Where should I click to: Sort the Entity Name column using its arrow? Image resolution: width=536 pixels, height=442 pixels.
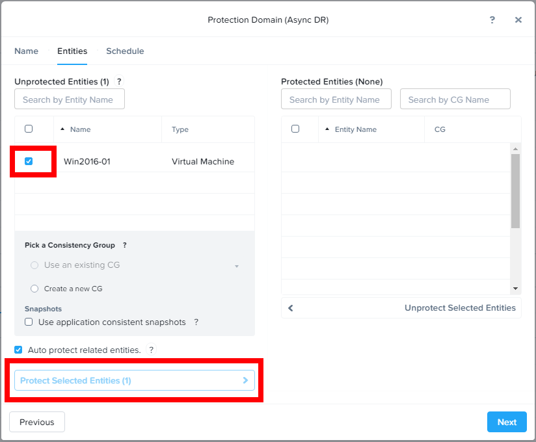tap(327, 129)
